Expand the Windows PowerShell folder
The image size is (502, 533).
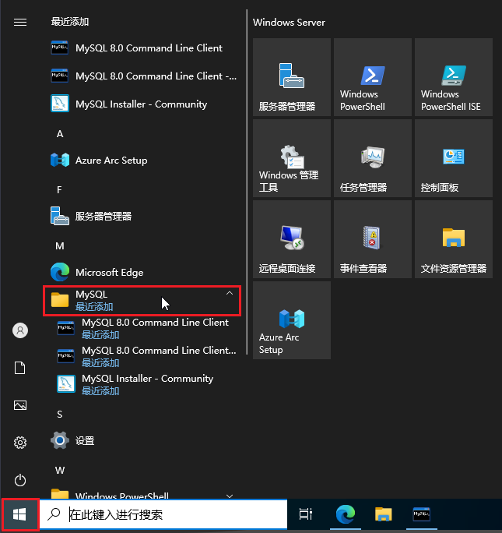point(142,495)
